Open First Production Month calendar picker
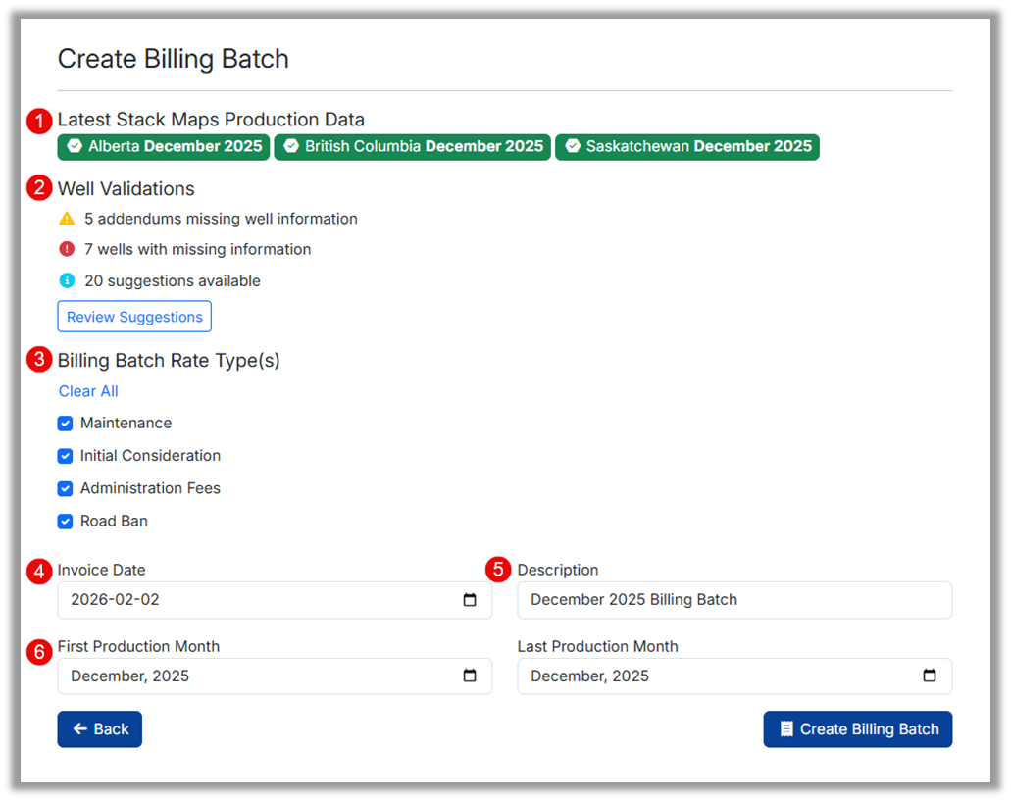This screenshot has height=801, width=1011. click(470, 676)
